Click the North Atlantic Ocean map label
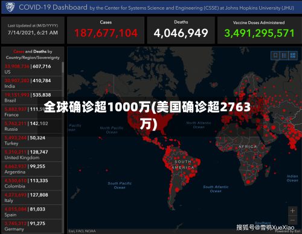The height and width of the screenshot is (234, 302). pos(199,125)
